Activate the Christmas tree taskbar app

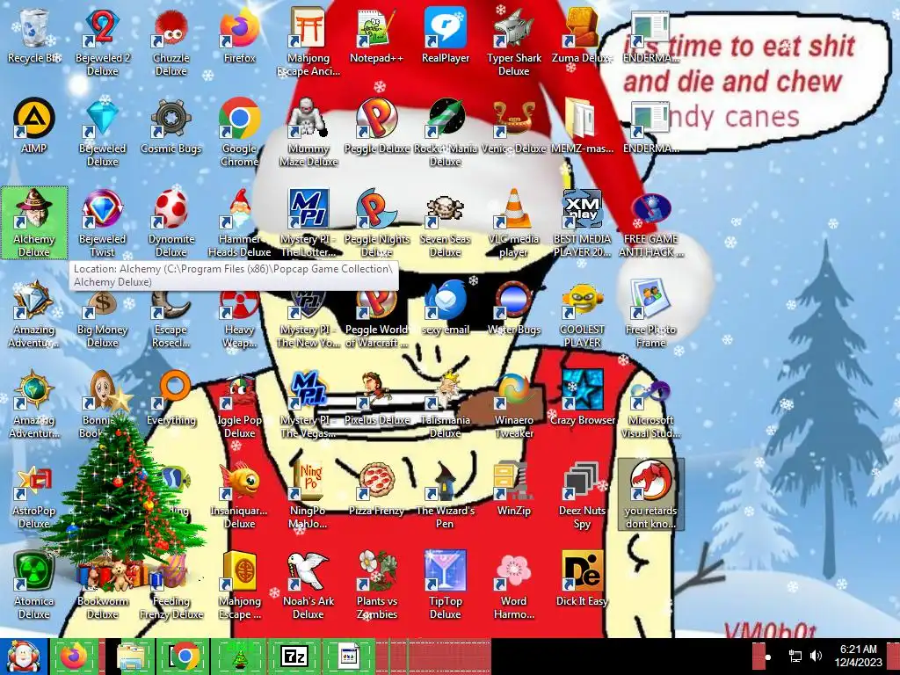tap(239, 657)
